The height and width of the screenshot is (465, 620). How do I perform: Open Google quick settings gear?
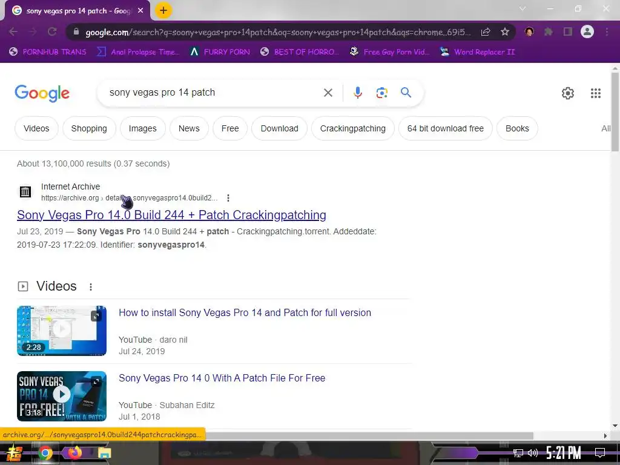pyautogui.click(x=568, y=93)
